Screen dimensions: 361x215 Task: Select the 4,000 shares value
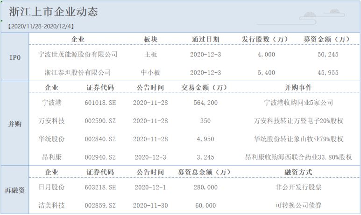(266, 55)
